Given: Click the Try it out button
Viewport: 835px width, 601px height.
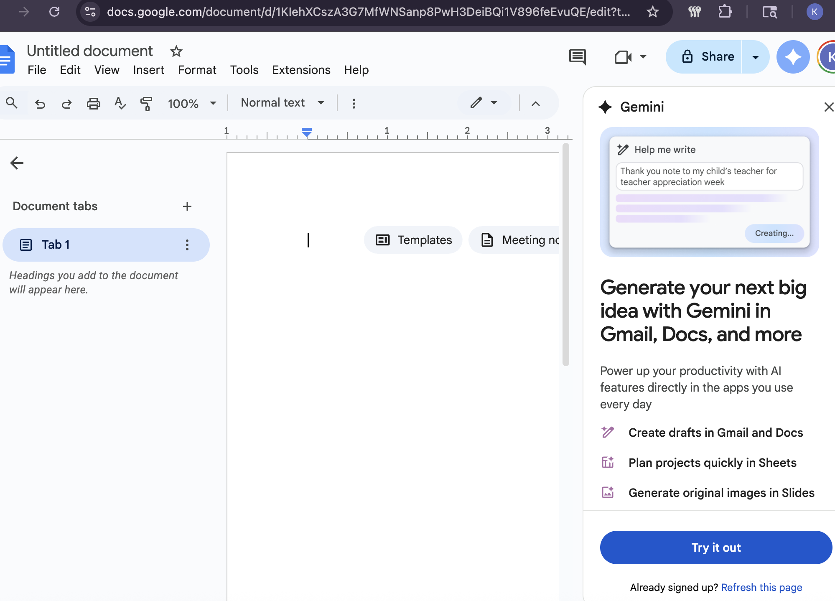Looking at the screenshot, I should tap(716, 548).
